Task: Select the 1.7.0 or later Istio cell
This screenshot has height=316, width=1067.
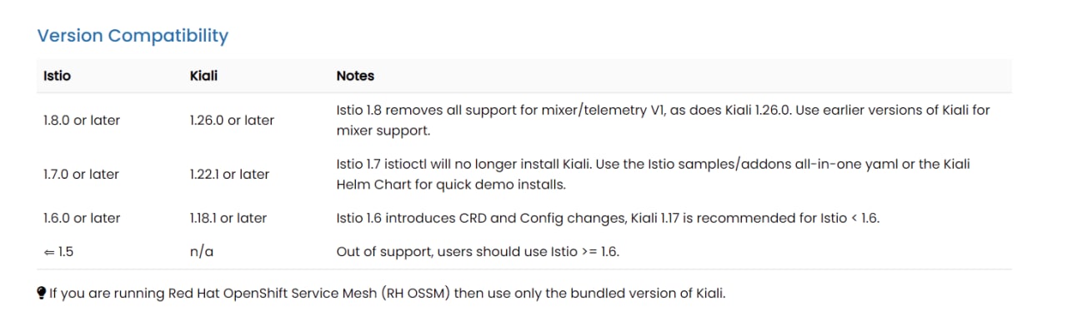Action: coord(81,175)
